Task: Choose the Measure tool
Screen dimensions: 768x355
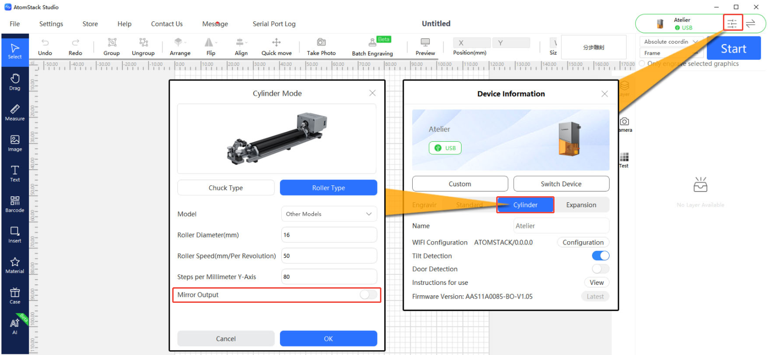Action: tap(15, 113)
